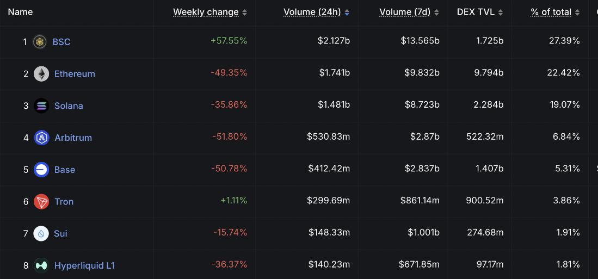Click the Sui logo icon
This screenshot has width=598, height=279.
coord(41,233)
